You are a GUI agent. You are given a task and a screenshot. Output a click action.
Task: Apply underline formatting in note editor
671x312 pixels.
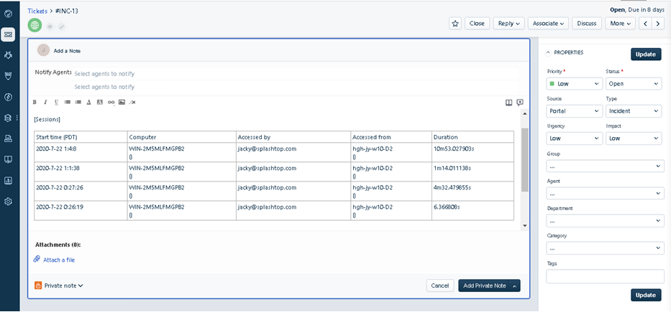tap(57, 103)
